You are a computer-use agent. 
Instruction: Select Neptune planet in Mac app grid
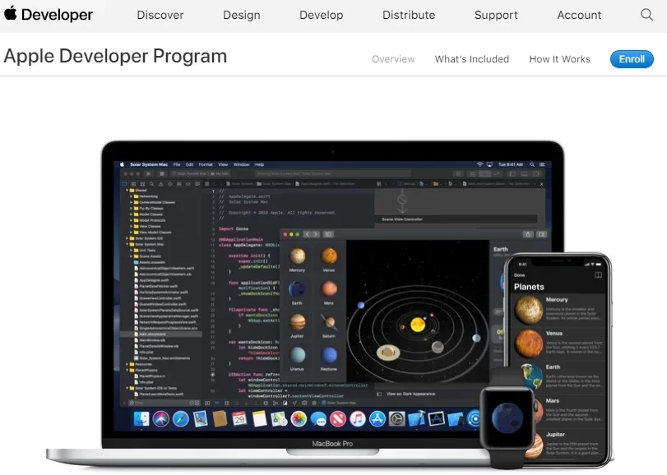tap(329, 358)
